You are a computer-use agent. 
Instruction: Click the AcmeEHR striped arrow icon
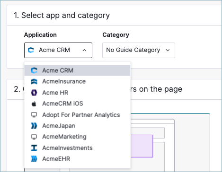[34, 159]
